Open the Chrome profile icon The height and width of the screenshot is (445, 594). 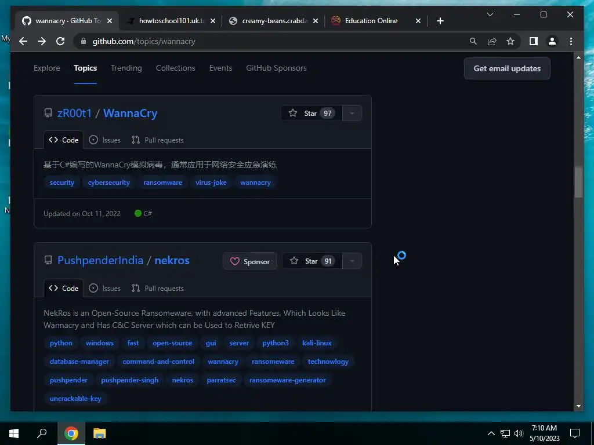coord(552,41)
